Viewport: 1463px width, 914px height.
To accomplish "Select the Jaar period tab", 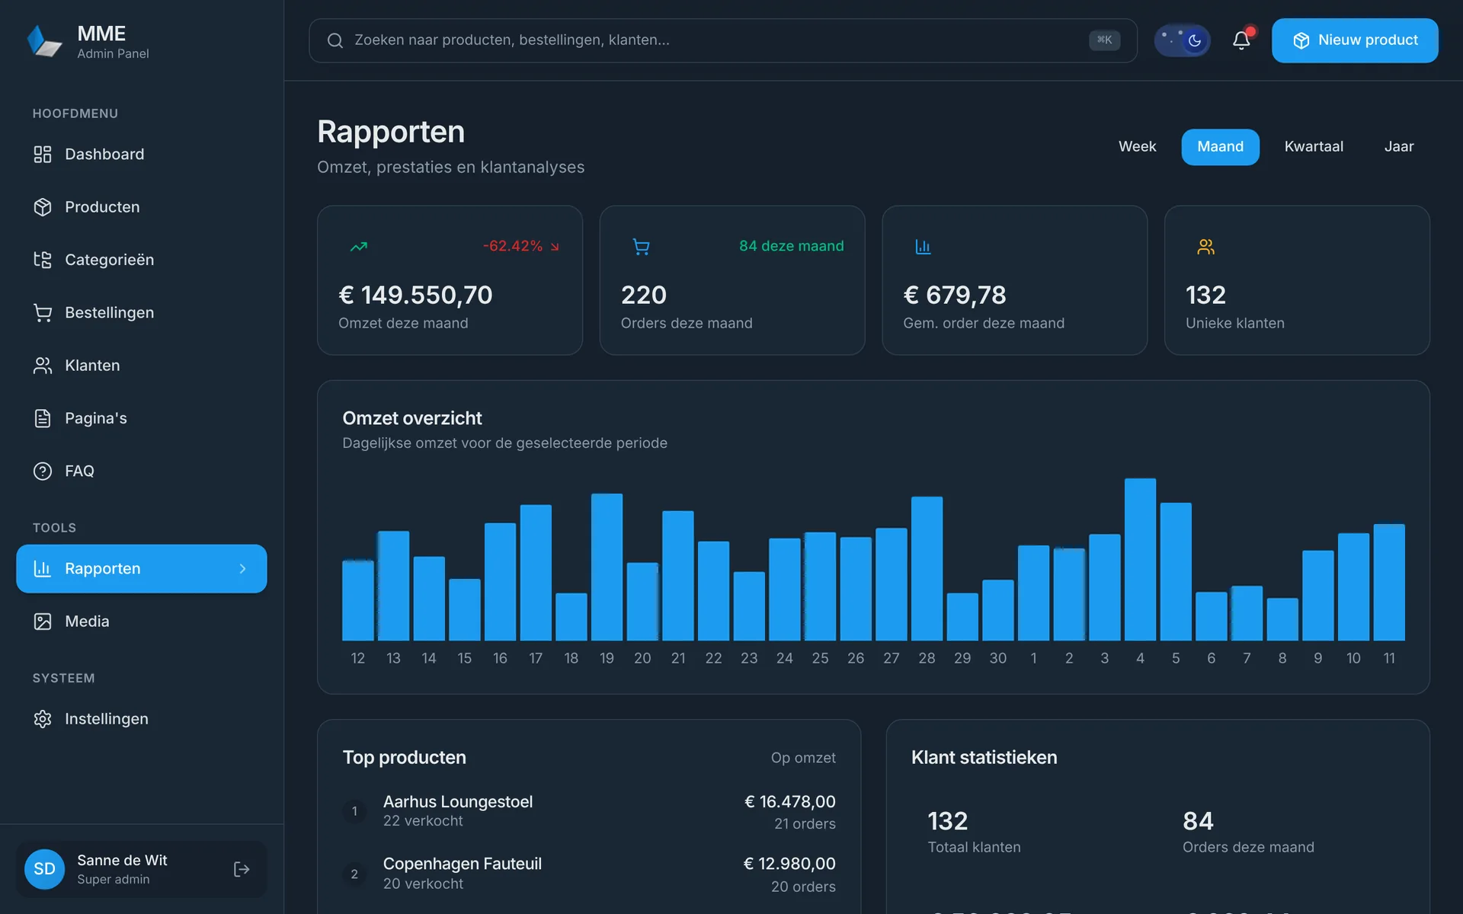I will pos(1398,147).
